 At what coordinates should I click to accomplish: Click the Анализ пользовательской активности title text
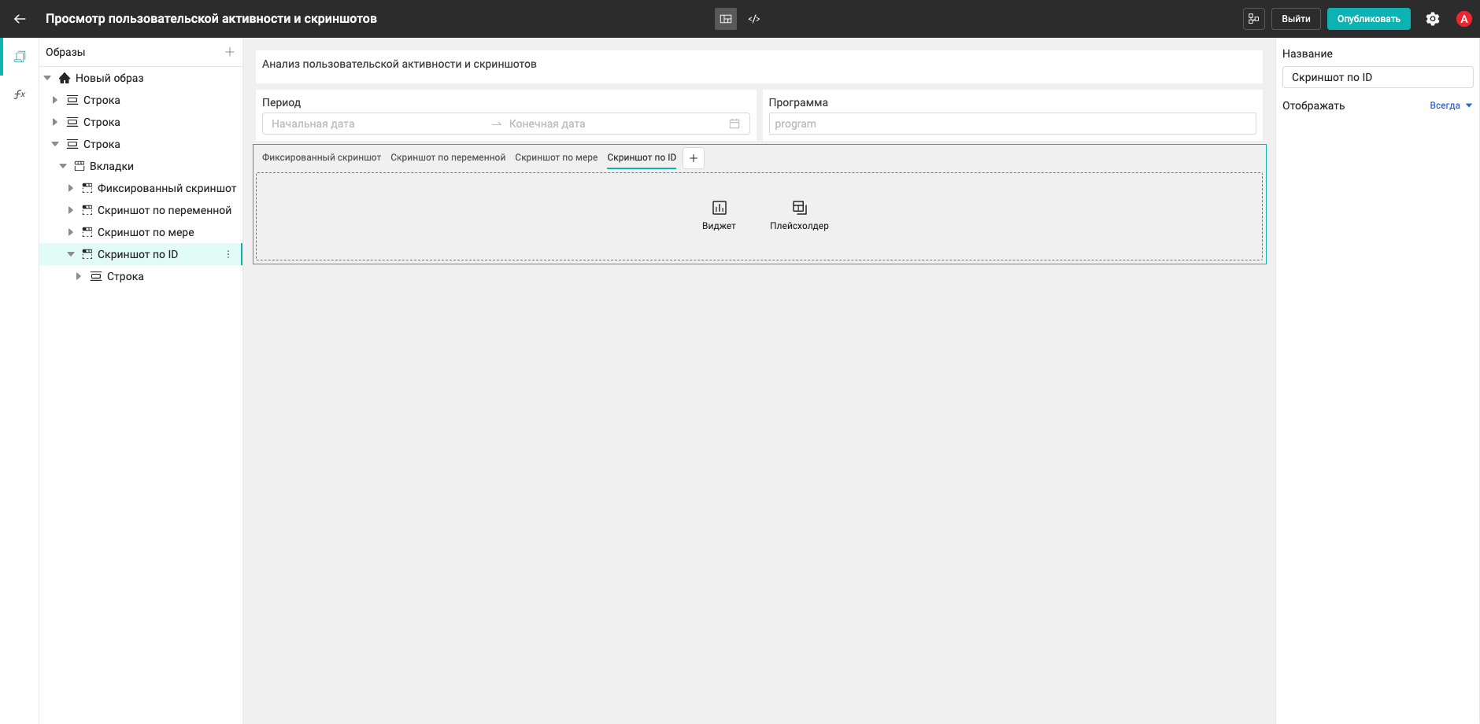pyautogui.click(x=399, y=64)
